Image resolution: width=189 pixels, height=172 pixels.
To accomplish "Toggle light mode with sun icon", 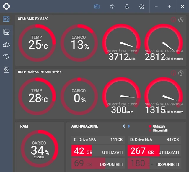I will [112, 6].
